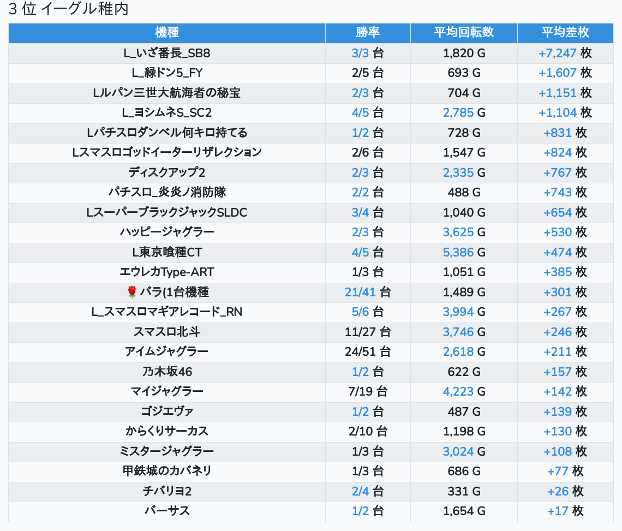Select machine name L_ヨシムネS_SC2
The width and height of the screenshot is (622, 531).
pos(167,113)
